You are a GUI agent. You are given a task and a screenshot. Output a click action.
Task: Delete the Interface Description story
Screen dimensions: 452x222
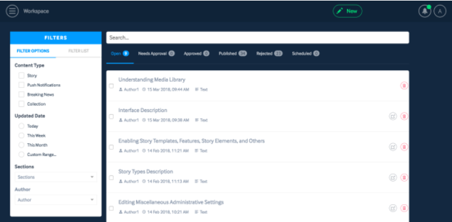tap(404, 116)
